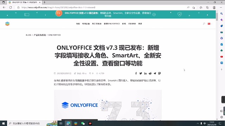Open the 针对企业 navigation menu

click(86, 24)
